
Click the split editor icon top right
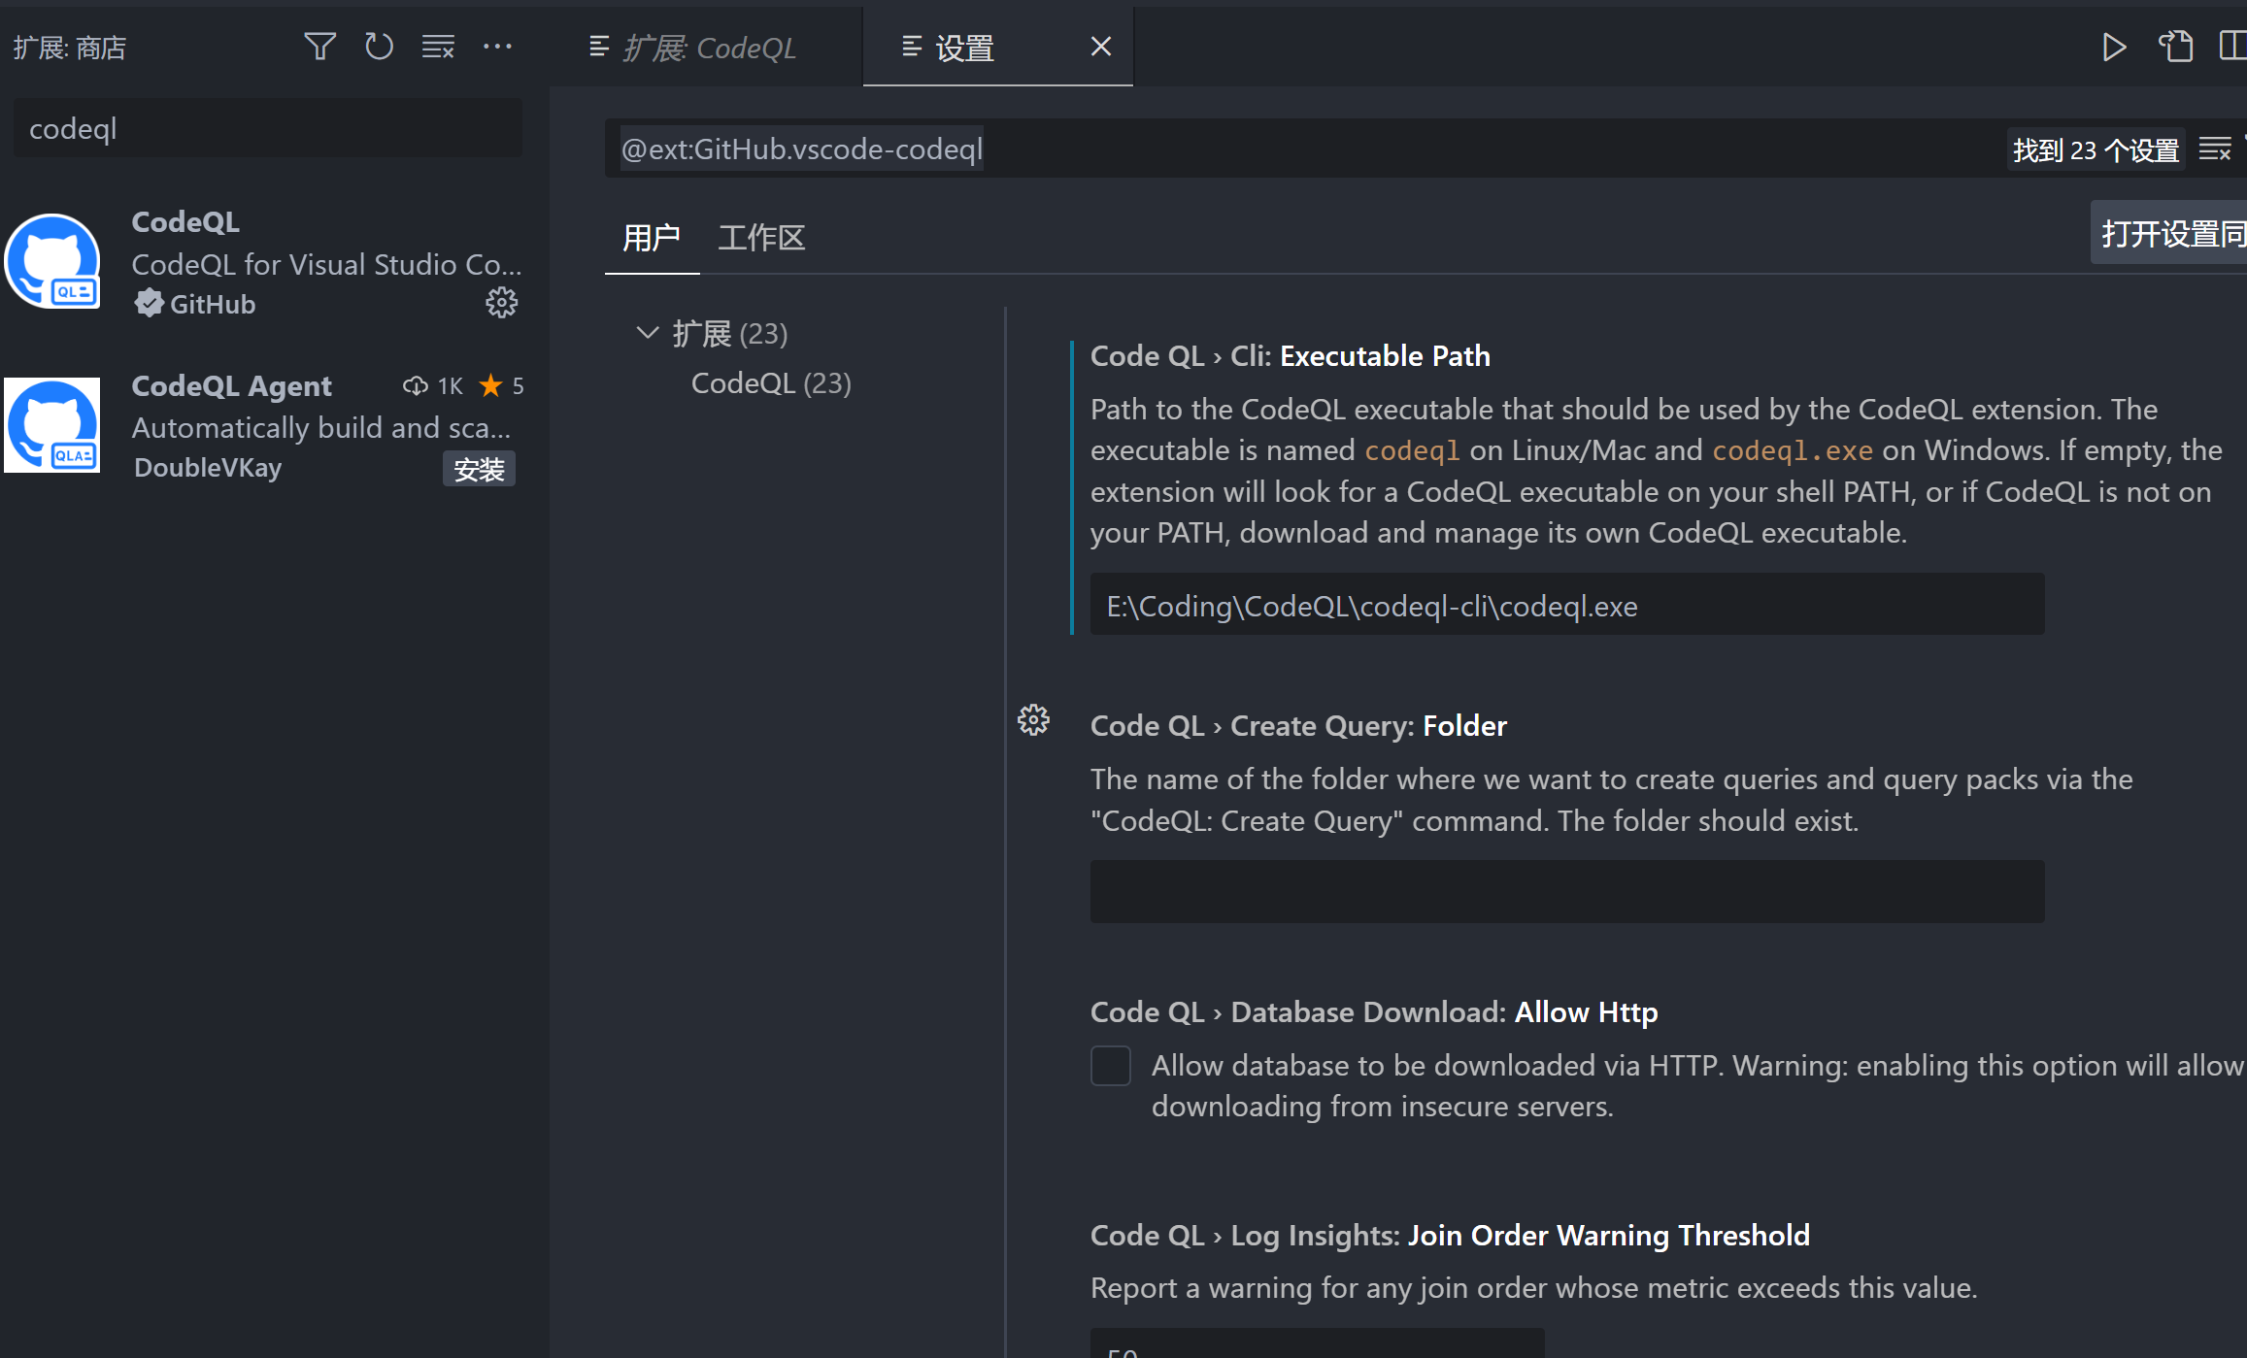[x=2233, y=46]
